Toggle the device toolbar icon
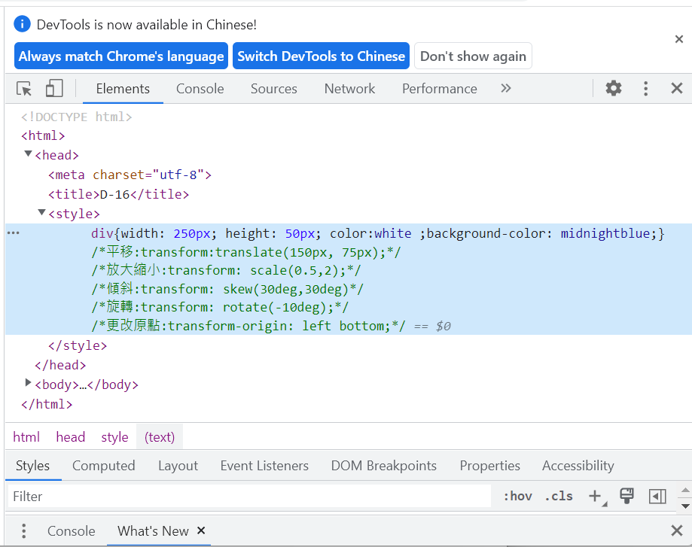692x547 pixels. pyautogui.click(x=54, y=88)
